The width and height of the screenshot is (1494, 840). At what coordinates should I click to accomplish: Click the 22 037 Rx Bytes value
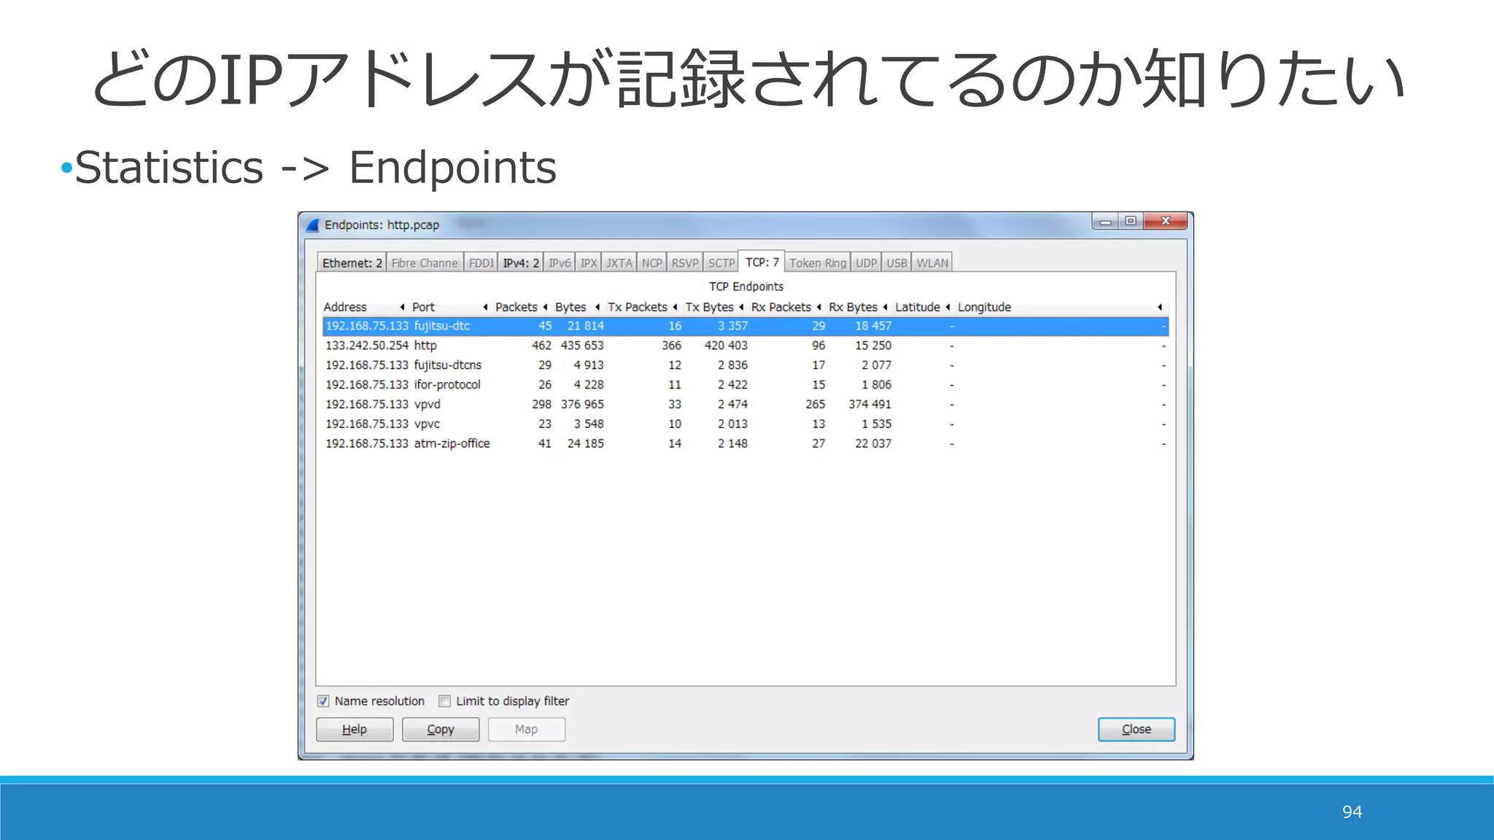(873, 444)
